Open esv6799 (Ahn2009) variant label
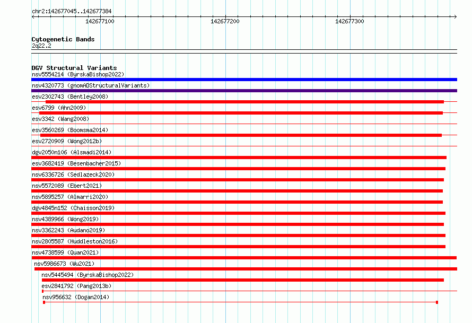472x323 pixels. point(59,108)
